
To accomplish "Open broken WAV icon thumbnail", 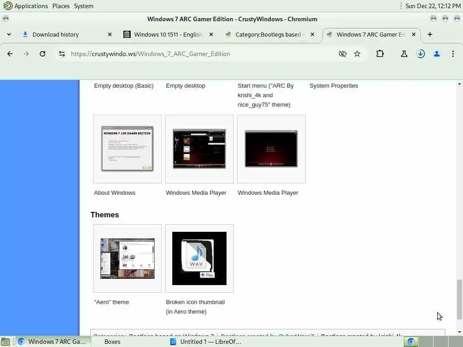I will point(199,258).
